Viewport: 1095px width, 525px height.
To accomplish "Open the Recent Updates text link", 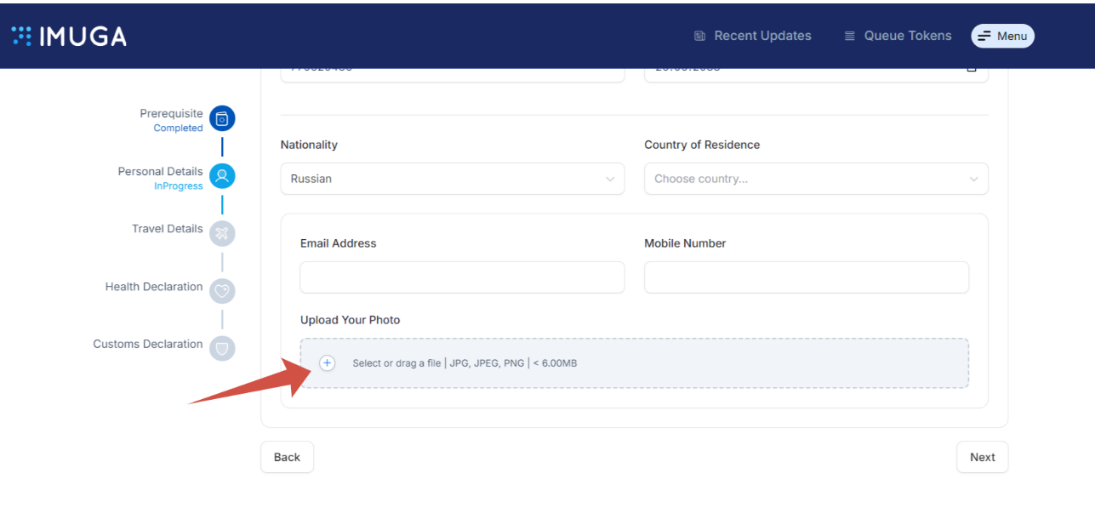I will (x=762, y=36).
